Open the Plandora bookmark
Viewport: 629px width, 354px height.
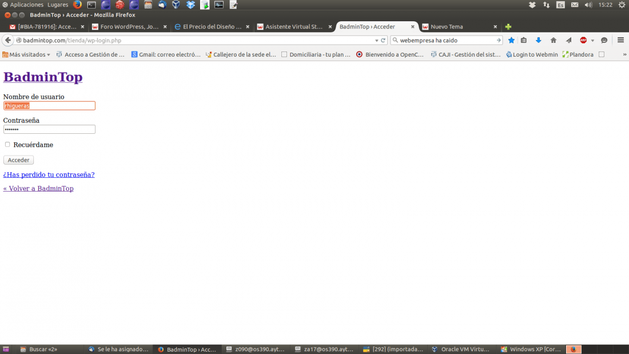(x=578, y=54)
